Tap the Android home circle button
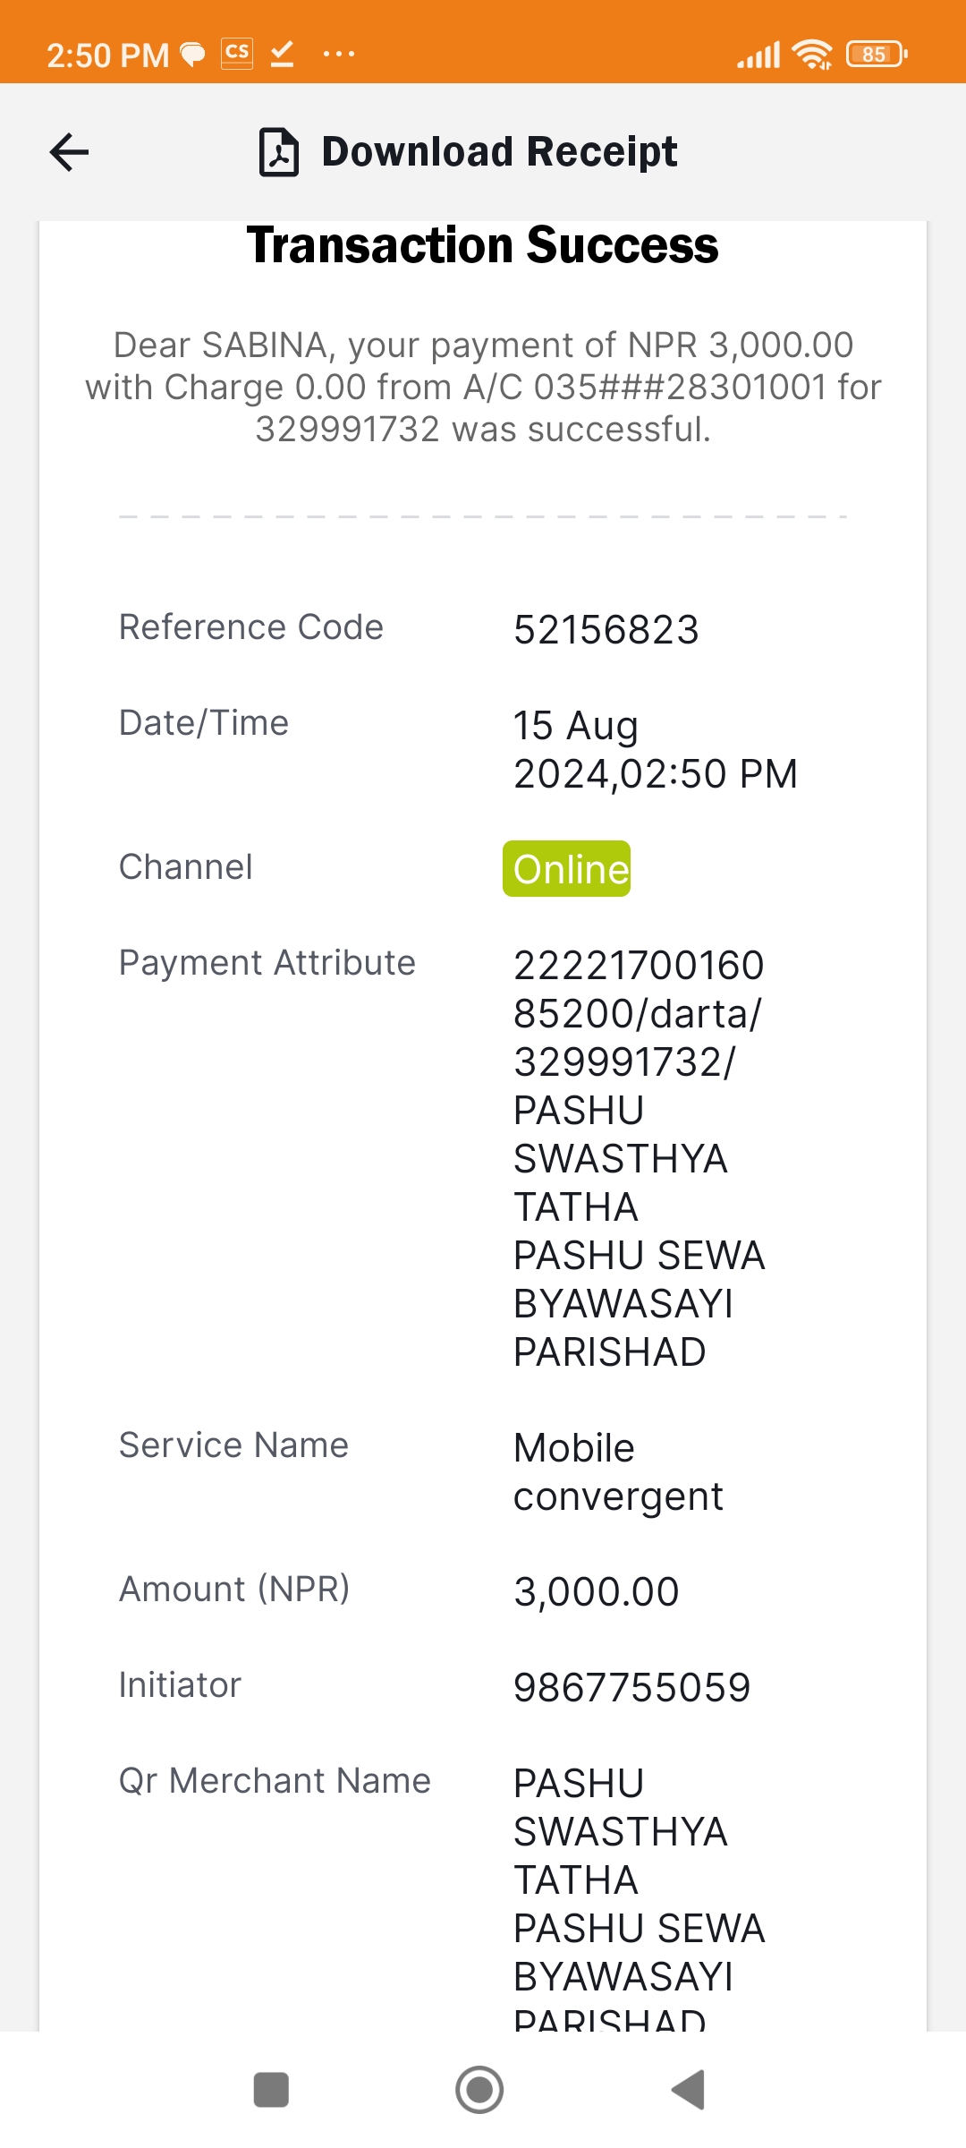 pyautogui.click(x=479, y=2090)
